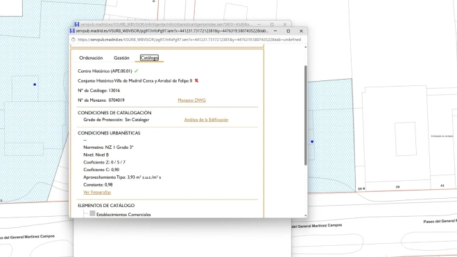
Task: Open the Gestión tab
Action: [121, 58]
